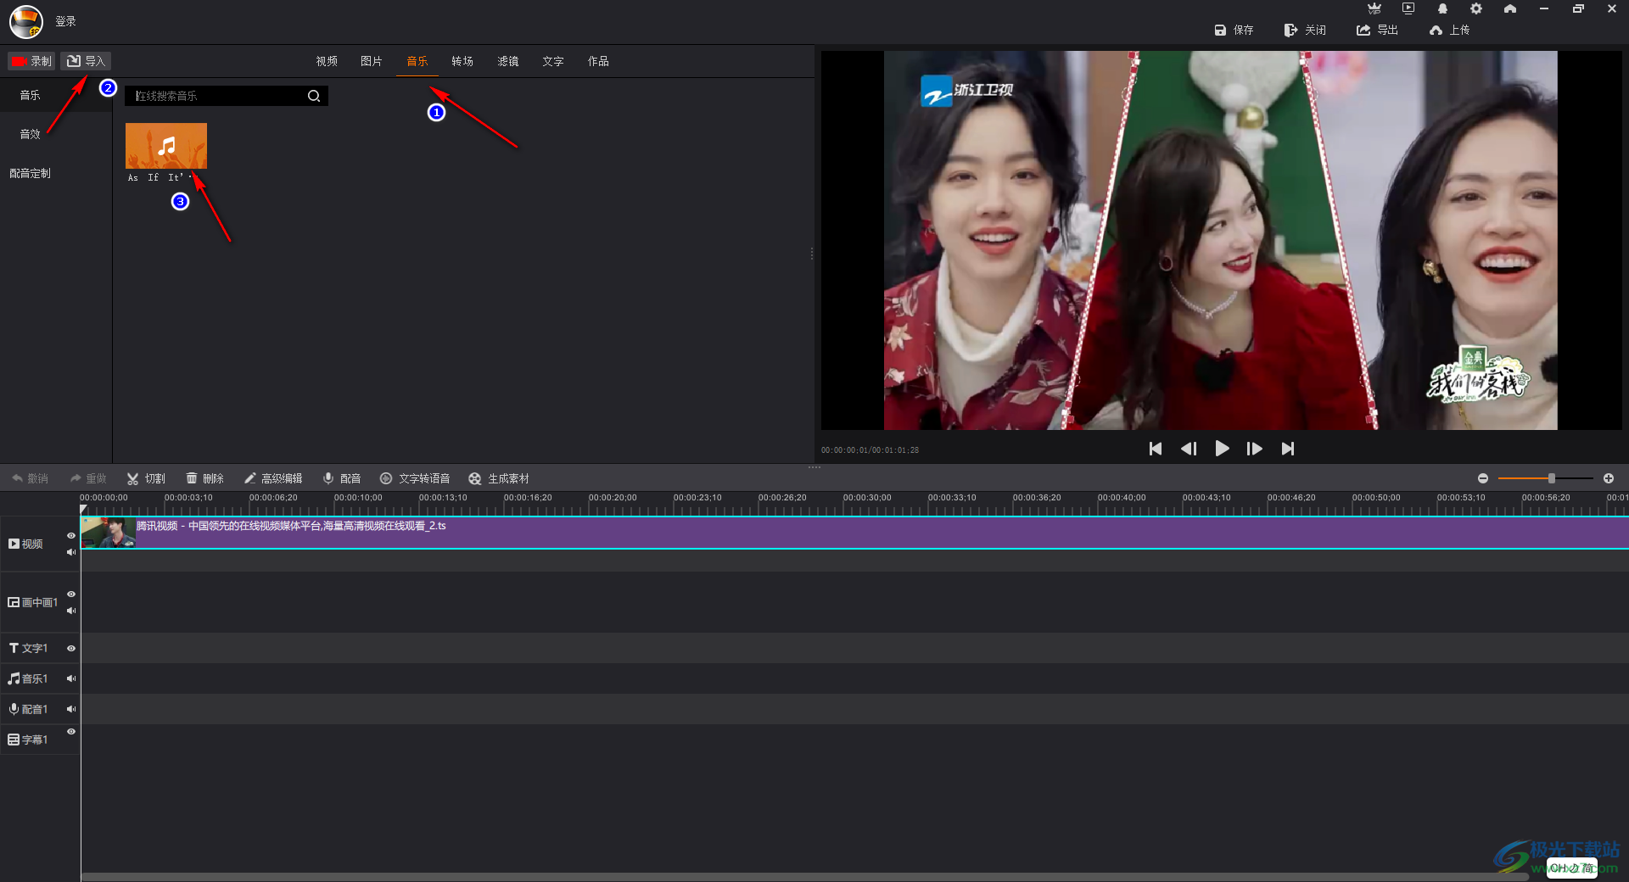This screenshot has height=882, width=1629.
Task: Select the As If It' music thumbnail
Action: (166, 146)
